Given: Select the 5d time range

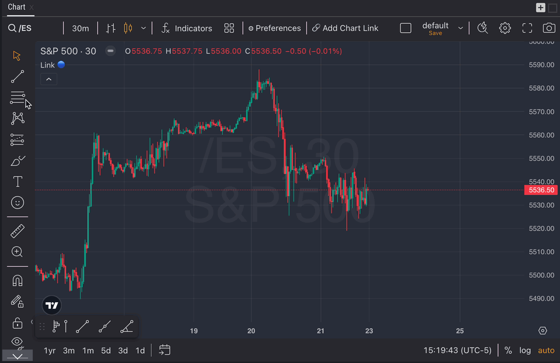Looking at the screenshot, I should pos(106,350).
